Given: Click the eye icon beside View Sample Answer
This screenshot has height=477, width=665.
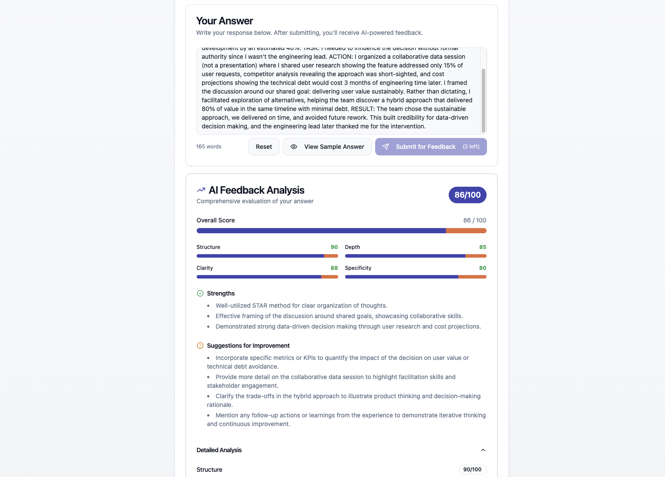Looking at the screenshot, I should (x=294, y=147).
